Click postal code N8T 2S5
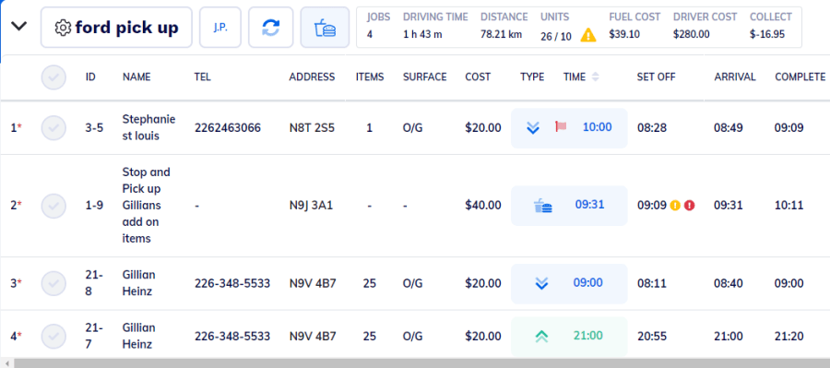The height and width of the screenshot is (368, 830). pos(312,128)
